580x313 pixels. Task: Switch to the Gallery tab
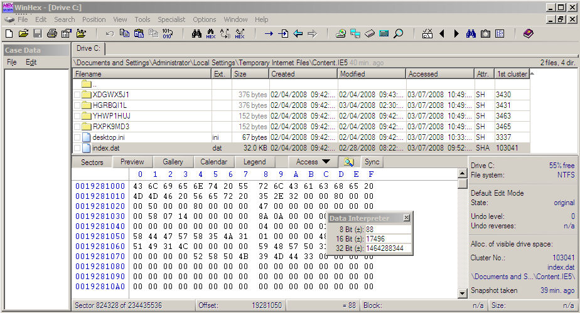(173, 162)
